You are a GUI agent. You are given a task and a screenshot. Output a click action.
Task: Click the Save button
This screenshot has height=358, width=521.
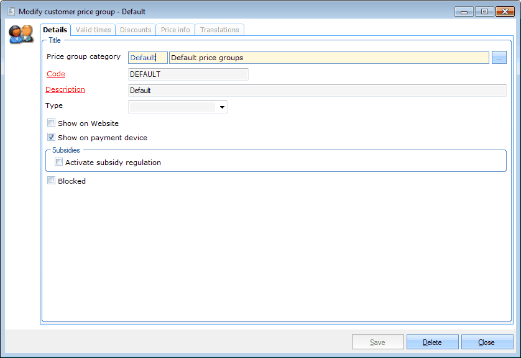click(377, 342)
